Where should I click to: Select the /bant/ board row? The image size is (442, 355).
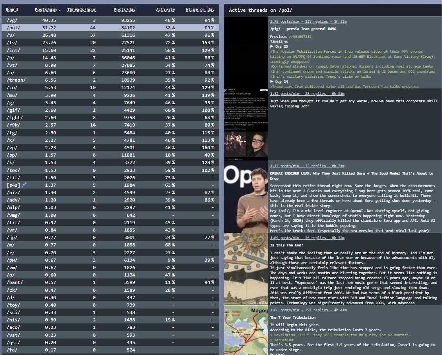coord(110,282)
